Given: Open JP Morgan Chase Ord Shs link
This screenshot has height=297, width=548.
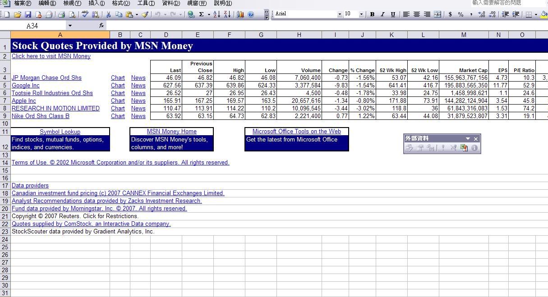Looking at the screenshot, I should pos(46,78).
